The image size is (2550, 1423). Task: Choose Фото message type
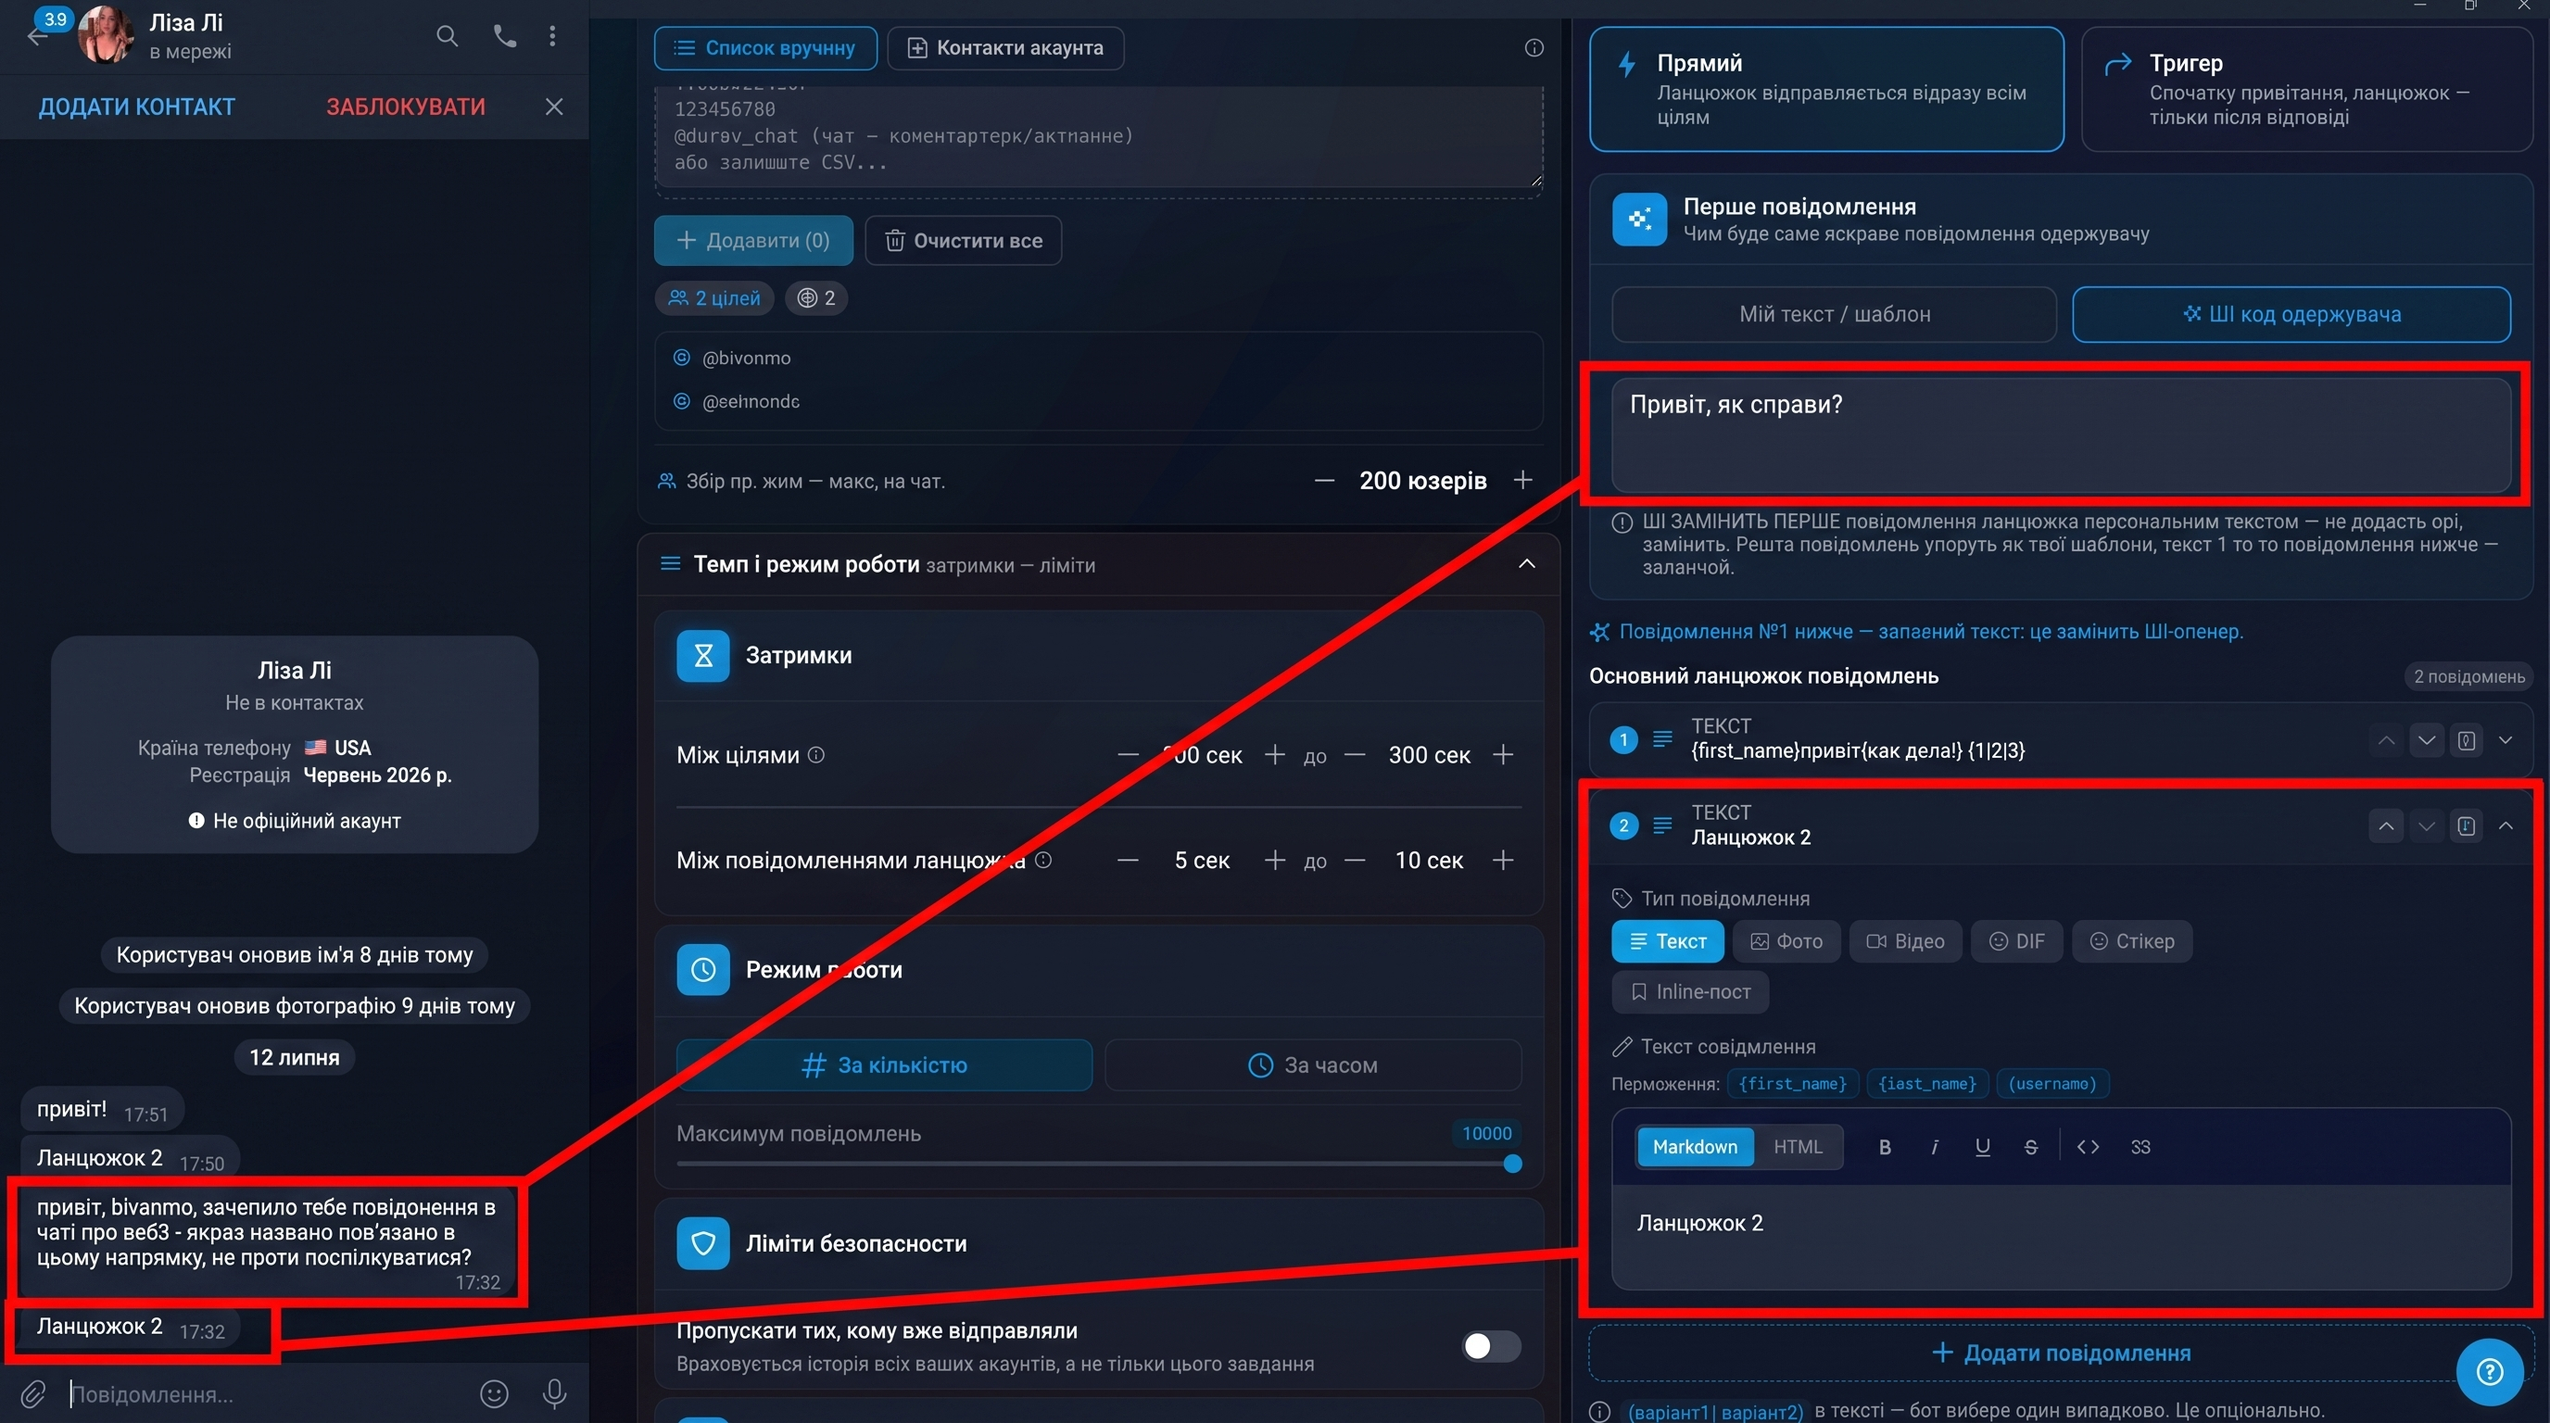point(1786,941)
